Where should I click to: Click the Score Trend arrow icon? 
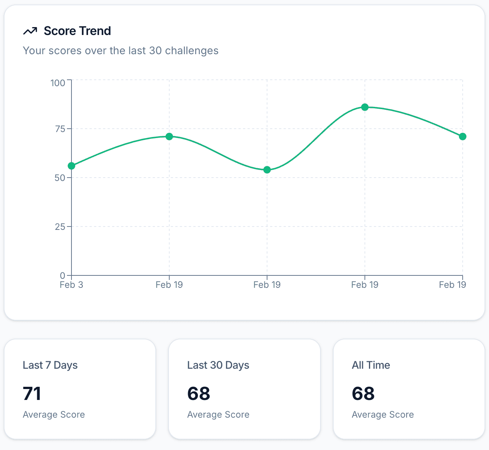[30, 31]
